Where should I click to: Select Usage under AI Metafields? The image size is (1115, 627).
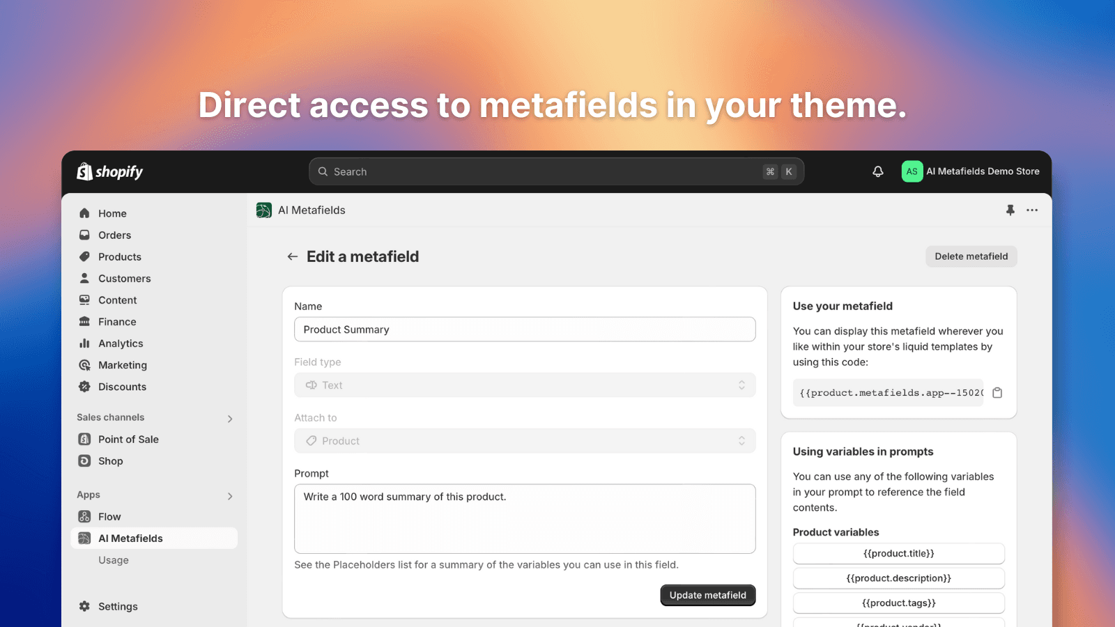pyautogui.click(x=113, y=559)
